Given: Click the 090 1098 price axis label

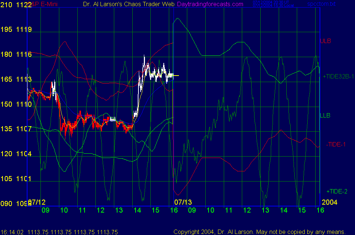Looking at the screenshot, I should click(x=16, y=204).
